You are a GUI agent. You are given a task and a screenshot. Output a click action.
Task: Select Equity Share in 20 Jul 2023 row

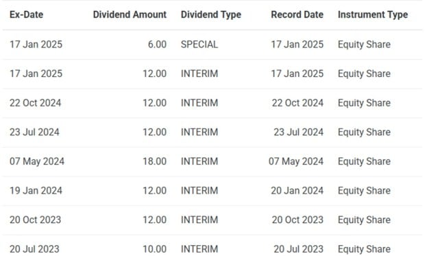[364, 249]
